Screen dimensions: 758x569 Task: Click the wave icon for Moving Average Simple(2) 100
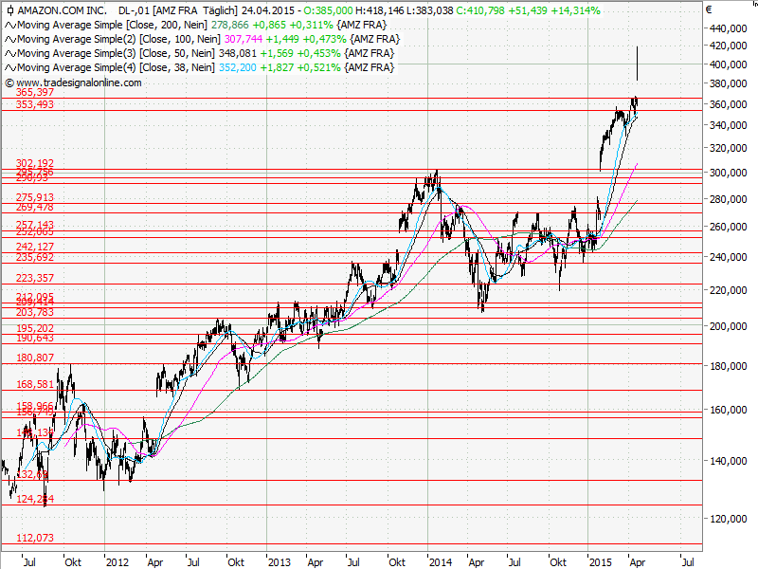pos(10,39)
